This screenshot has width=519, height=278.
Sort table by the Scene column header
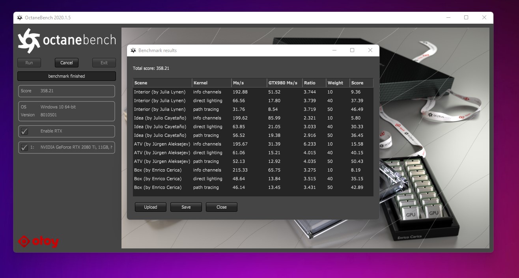point(162,83)
